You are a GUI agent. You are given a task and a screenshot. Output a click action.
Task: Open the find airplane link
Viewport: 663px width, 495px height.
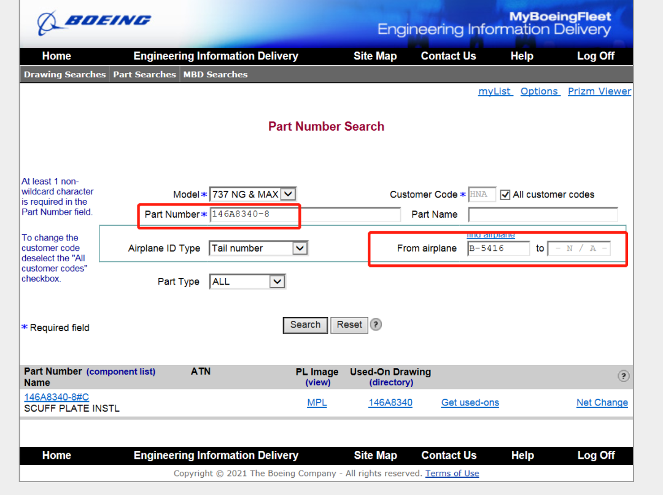(x=490, y=235)
